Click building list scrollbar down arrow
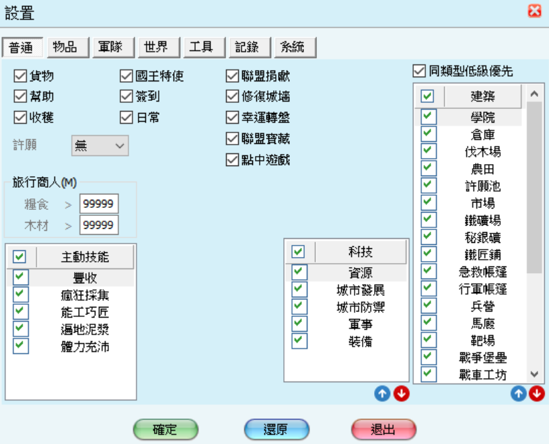 [534, 374]
